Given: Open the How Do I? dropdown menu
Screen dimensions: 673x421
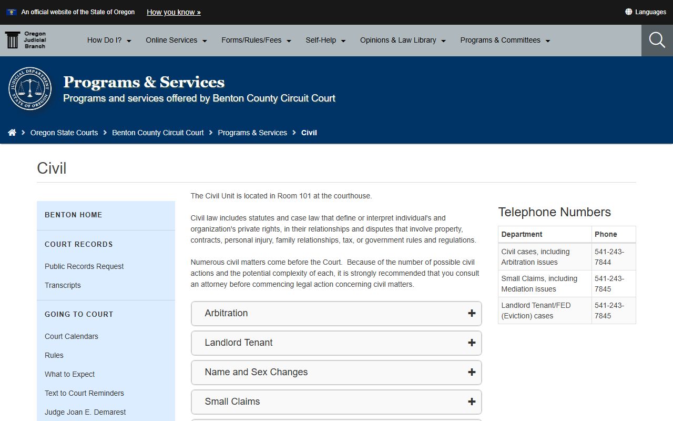Looking at the screenshot, I should coord(109,40).
